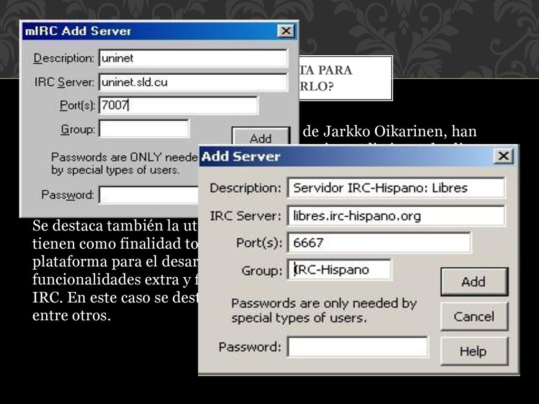Click IRC Server field with libres.irc-hispano.org
Viewport: 539px width, 404px height.
point(396,216)
